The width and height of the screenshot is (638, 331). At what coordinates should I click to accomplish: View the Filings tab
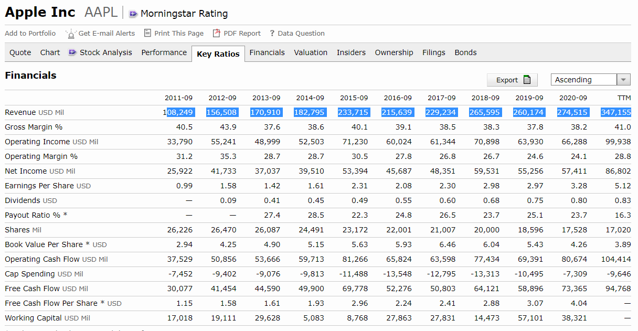point(433,52)
